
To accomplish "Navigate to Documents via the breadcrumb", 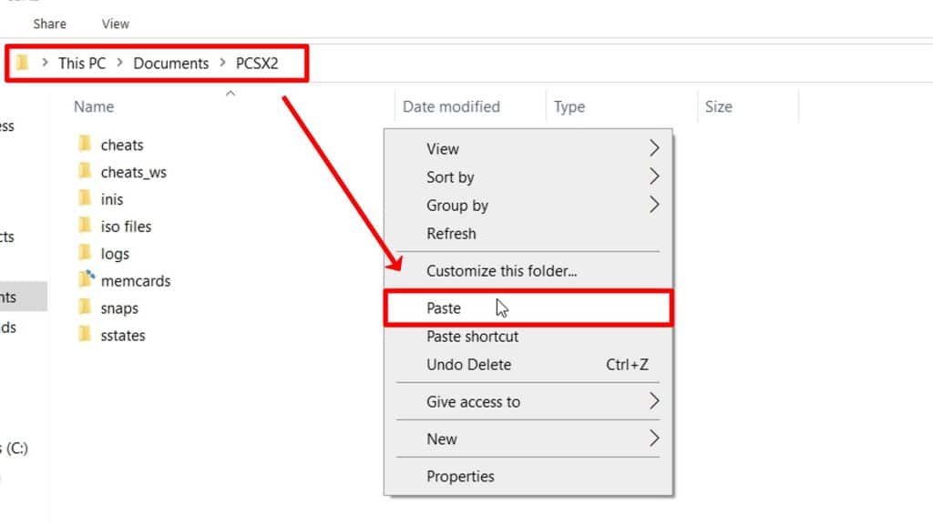I will pos(169,63).
